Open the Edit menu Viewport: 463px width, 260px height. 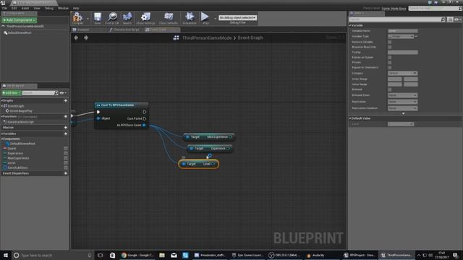point(14,8)
